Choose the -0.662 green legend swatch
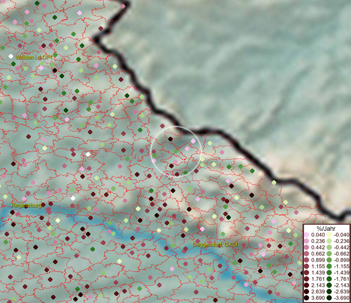351x303 pixels. [x=329, y=254]
